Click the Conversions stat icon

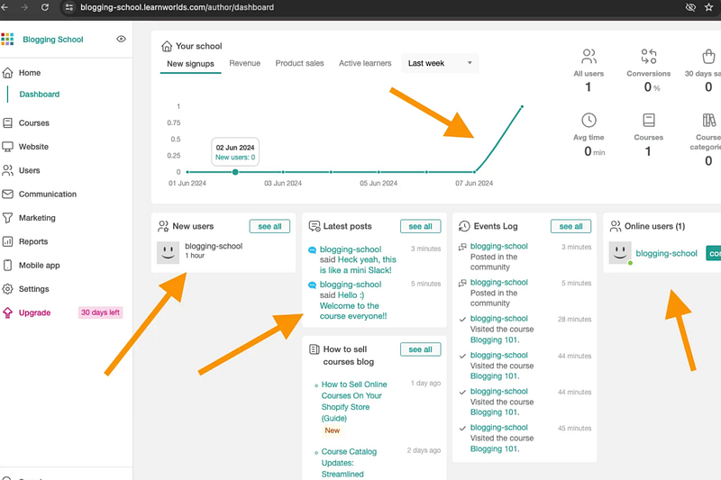tap(648, 57)
